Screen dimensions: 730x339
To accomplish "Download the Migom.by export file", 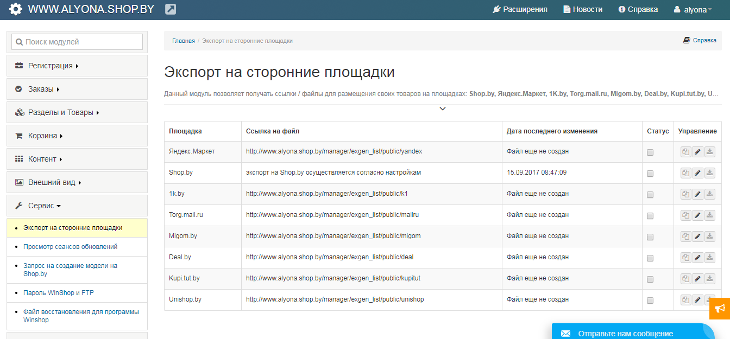I will pos(709,236).
